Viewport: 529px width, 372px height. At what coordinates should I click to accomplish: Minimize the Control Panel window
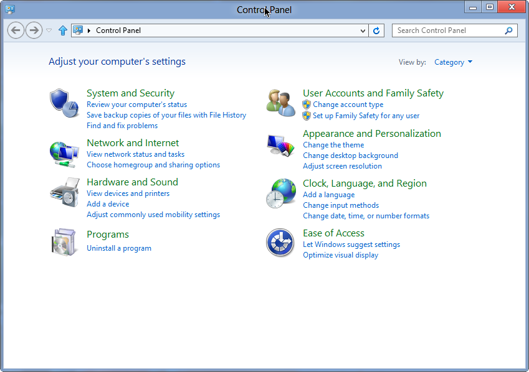[x=473, y=7]
